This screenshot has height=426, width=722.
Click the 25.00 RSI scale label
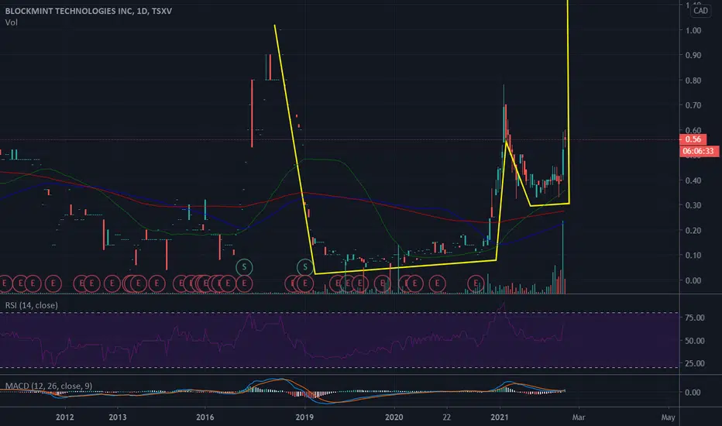[694, 363]
